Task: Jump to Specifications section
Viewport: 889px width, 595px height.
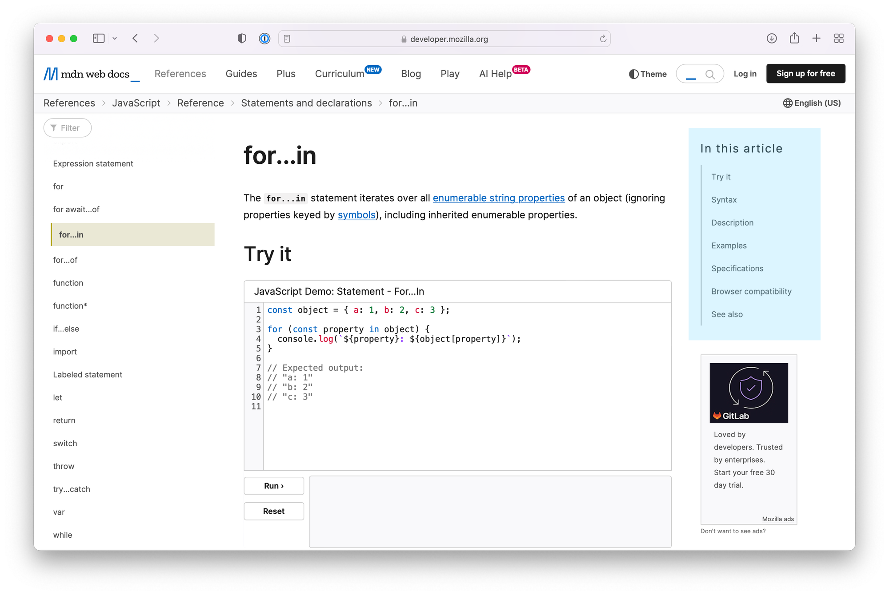Action: pyautogui.click(x=737, y=268)
